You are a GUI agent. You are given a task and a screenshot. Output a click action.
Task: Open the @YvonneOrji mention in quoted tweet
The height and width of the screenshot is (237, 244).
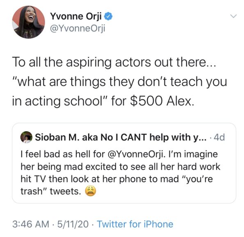point(135,154)
